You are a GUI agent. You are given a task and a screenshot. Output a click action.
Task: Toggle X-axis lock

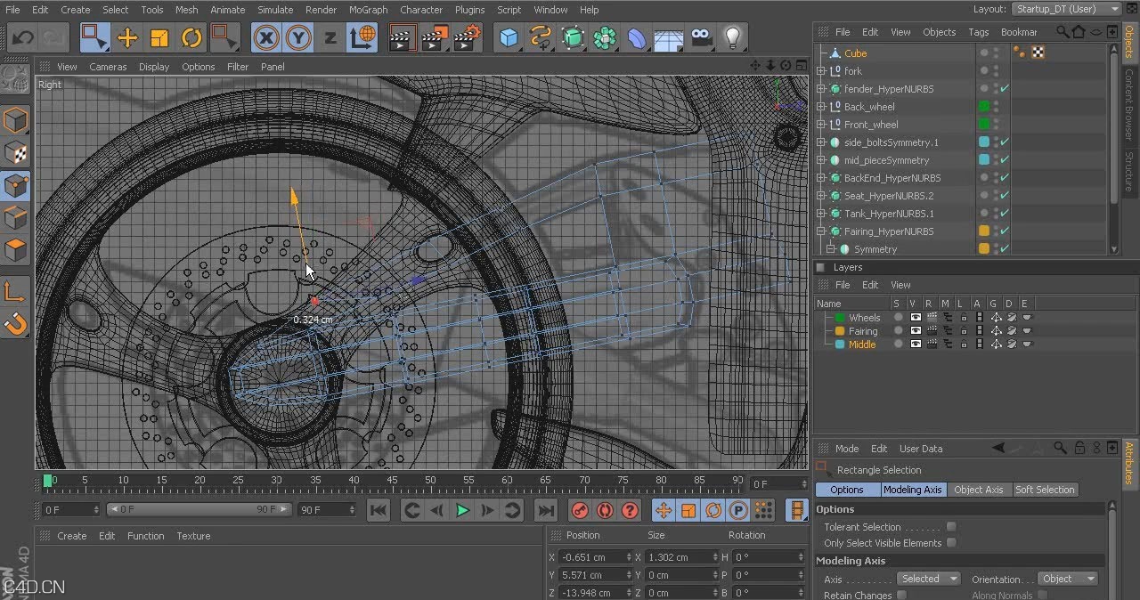click(x=266, y=37)
